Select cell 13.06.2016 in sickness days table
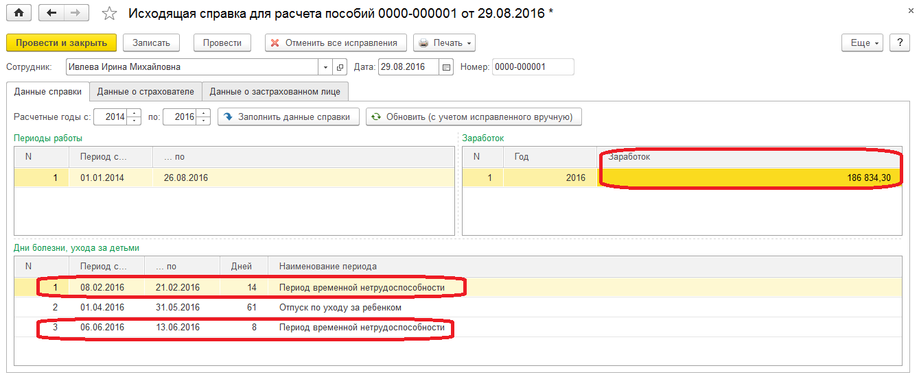Screen dimensions: 919x379 [x=182, y=327]
